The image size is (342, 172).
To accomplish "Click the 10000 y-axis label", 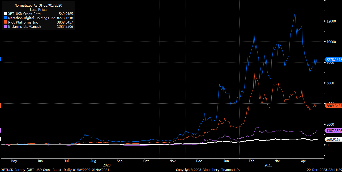I will tap(331, 42).
